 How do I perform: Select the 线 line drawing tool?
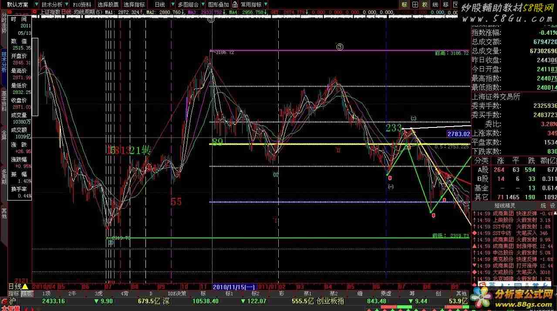[435, 4]
